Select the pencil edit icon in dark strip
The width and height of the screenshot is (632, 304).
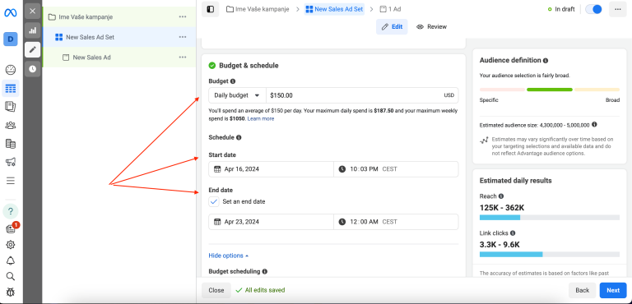tap(33, 49)
